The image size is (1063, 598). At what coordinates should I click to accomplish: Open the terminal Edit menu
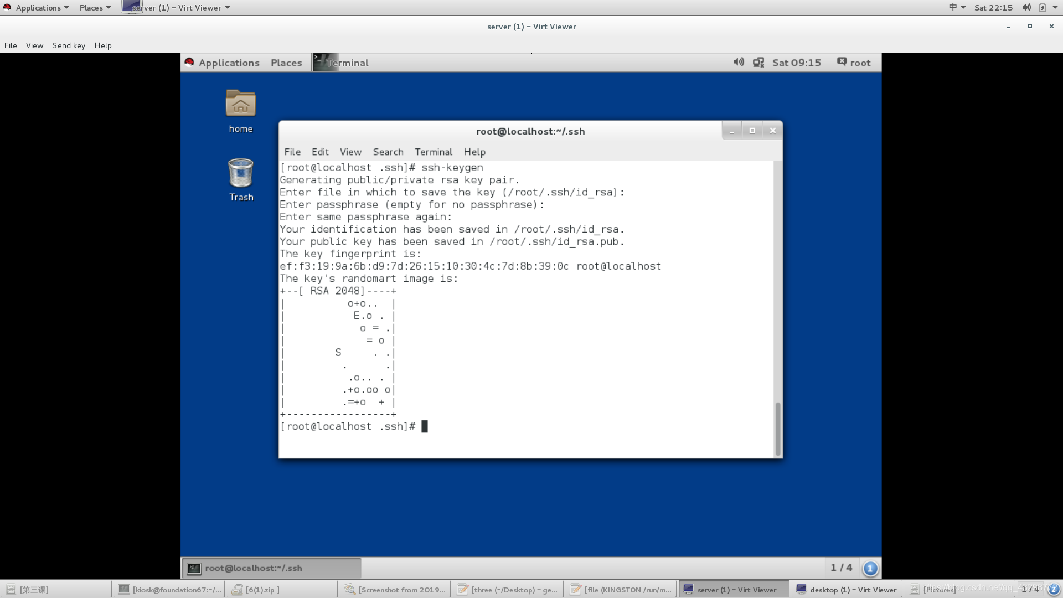tap(320, 152)
